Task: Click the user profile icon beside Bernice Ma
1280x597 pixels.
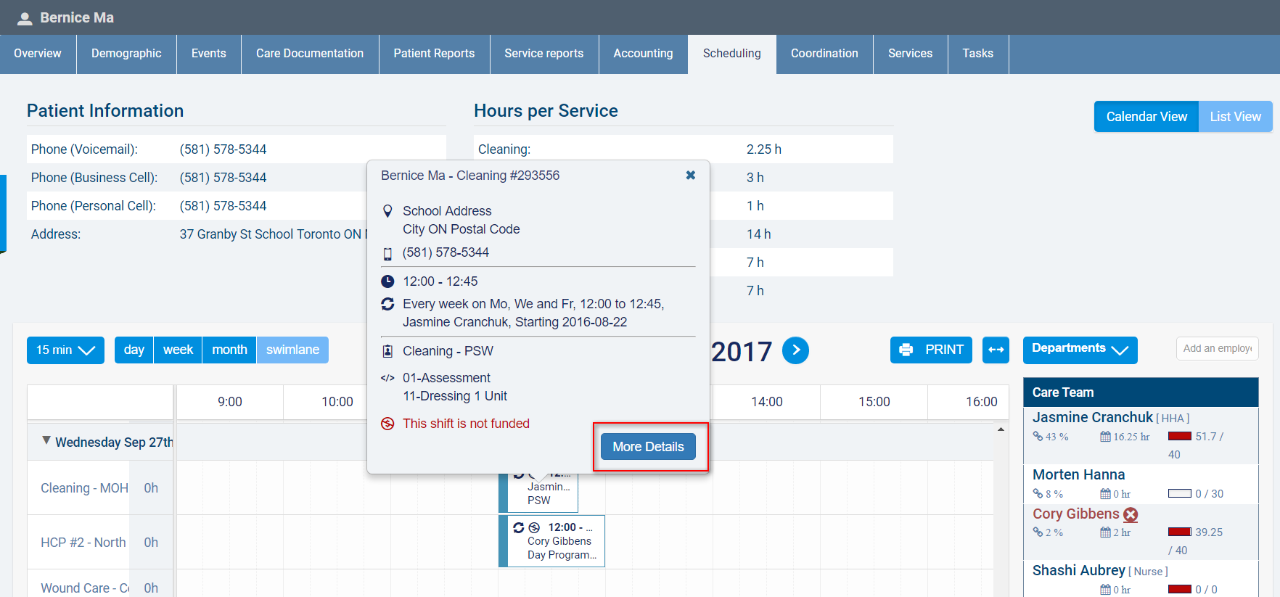Action: pyautogui.click(x=25, y=18)
